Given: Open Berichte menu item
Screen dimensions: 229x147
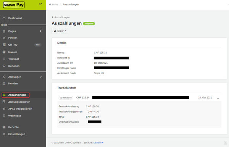Looking at the screenshot, I should coord(13,127).
